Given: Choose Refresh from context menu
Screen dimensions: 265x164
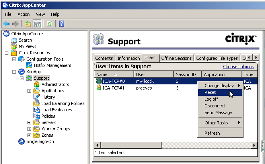Looking at the screenshot, I should [x=220, y=133].
